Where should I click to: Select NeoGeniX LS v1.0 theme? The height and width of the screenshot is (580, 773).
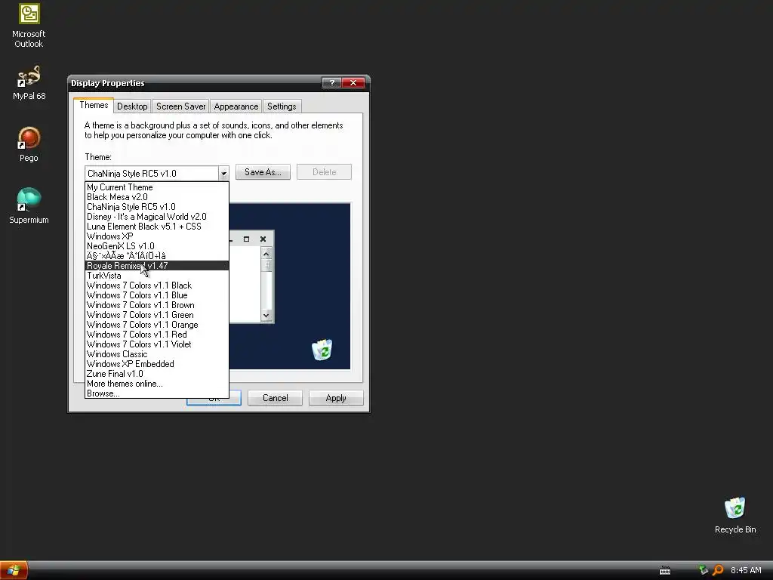157,246
